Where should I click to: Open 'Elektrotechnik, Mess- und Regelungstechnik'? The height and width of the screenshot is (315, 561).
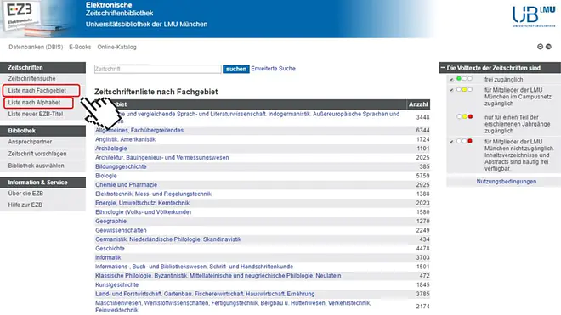coord(153,194)
